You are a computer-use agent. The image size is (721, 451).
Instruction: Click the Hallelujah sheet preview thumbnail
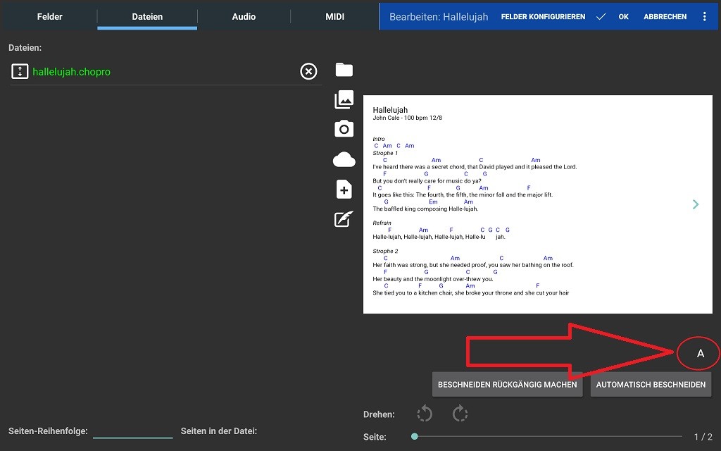[537, 204]
